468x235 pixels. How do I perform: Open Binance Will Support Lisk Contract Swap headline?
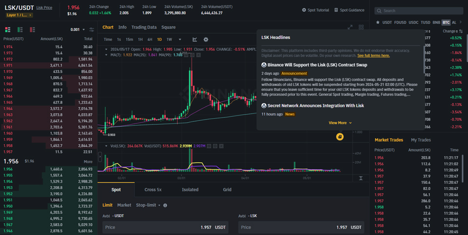(x=317, y=65)
